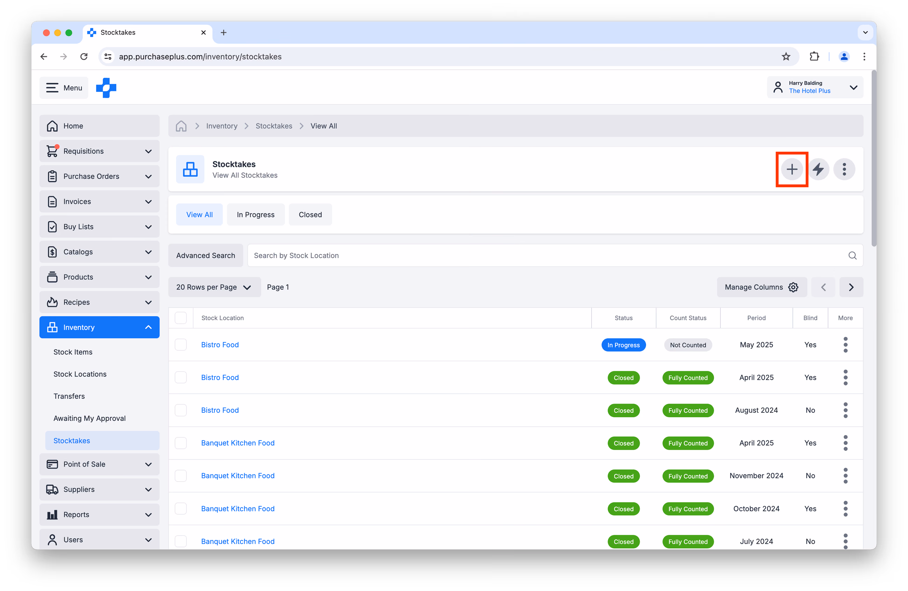908x591 pixels.
Task: Open the Banquet Kitchen Food July 2024 link
Action: pyautogui.click(x=238, y=541)
